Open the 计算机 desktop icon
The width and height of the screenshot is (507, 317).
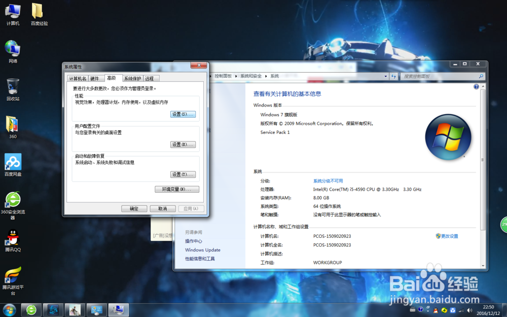13,14
